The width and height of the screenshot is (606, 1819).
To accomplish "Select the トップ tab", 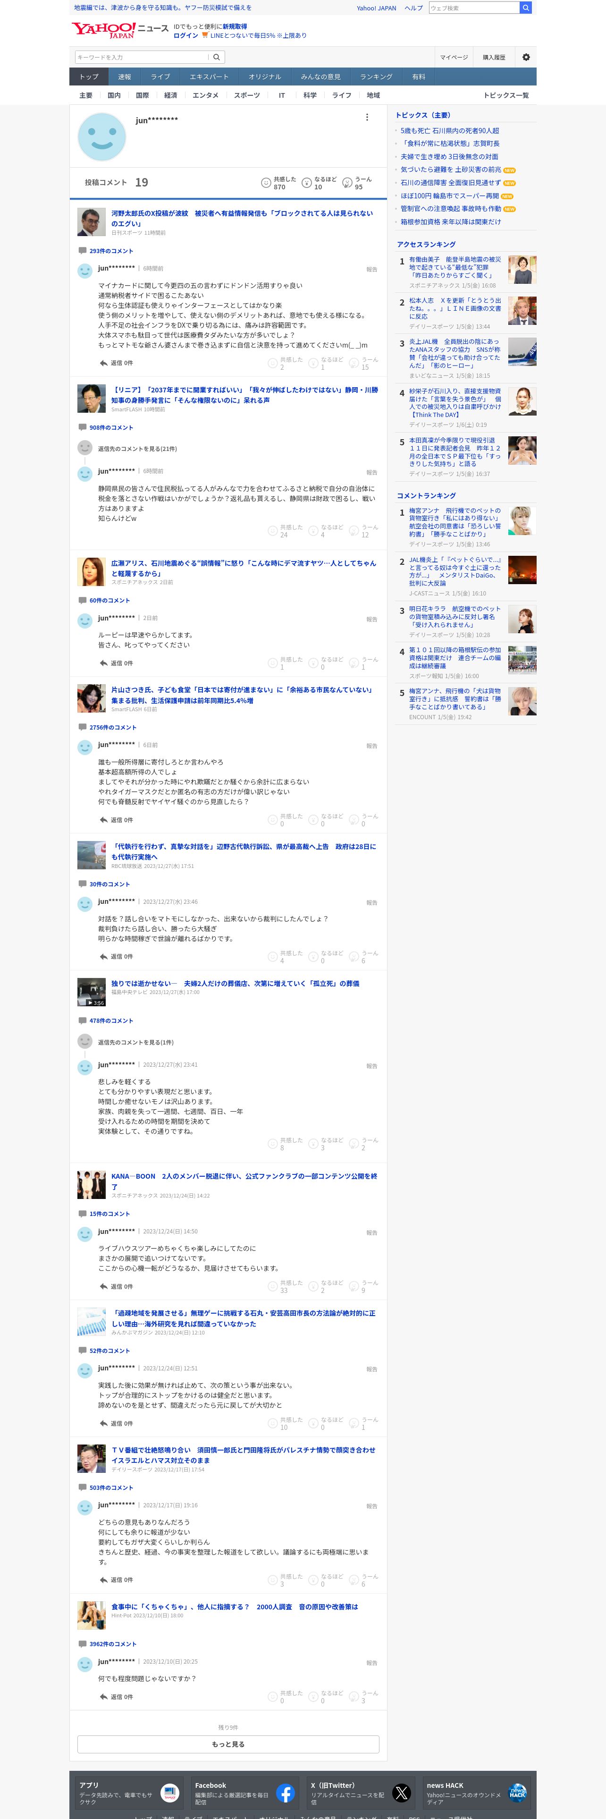I will (x=89, y=77).
